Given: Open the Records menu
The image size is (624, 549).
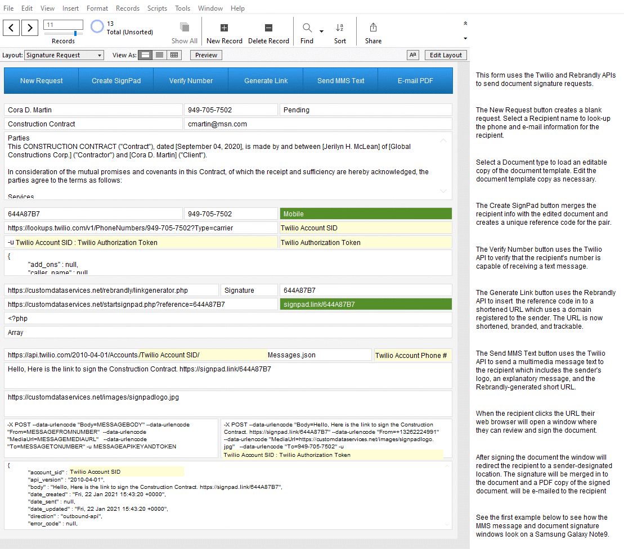Looking at the screenshot, I should [x=128, y=8].
